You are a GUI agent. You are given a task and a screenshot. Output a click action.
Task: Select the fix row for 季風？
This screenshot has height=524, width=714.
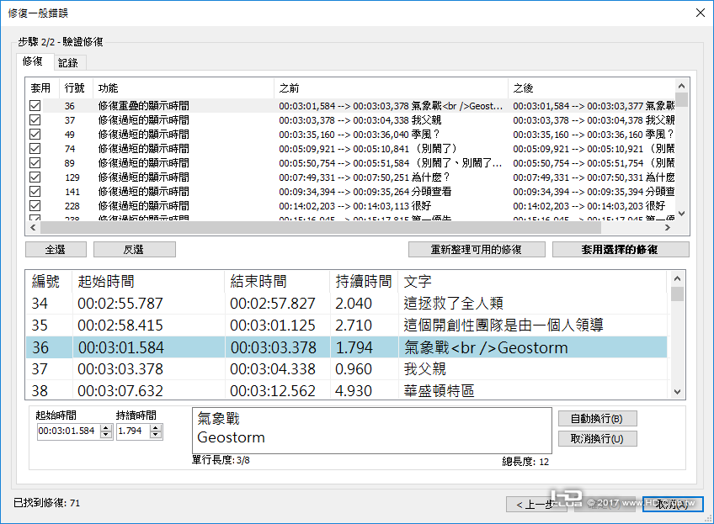coord(350,135)
